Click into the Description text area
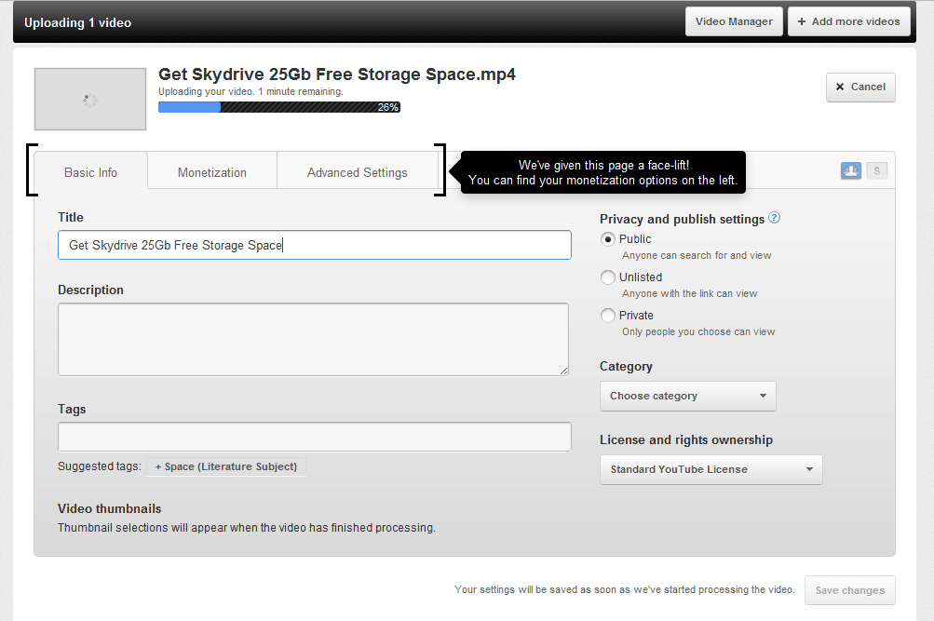934x621 pixels. pos(313,340)
